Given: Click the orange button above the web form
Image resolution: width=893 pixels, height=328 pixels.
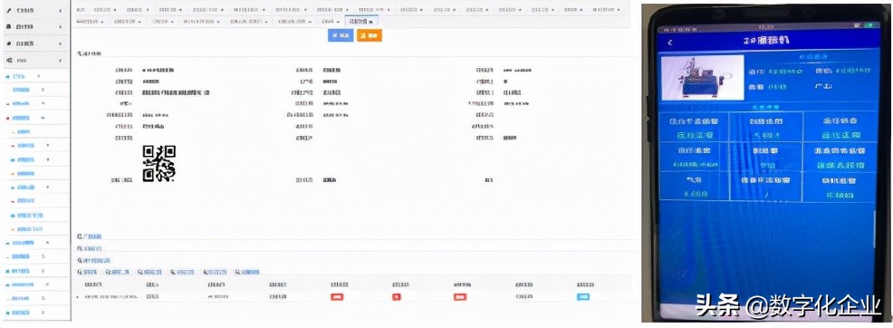Looking at the screenshot, I should pyautogui.click(x=370, y=34).
